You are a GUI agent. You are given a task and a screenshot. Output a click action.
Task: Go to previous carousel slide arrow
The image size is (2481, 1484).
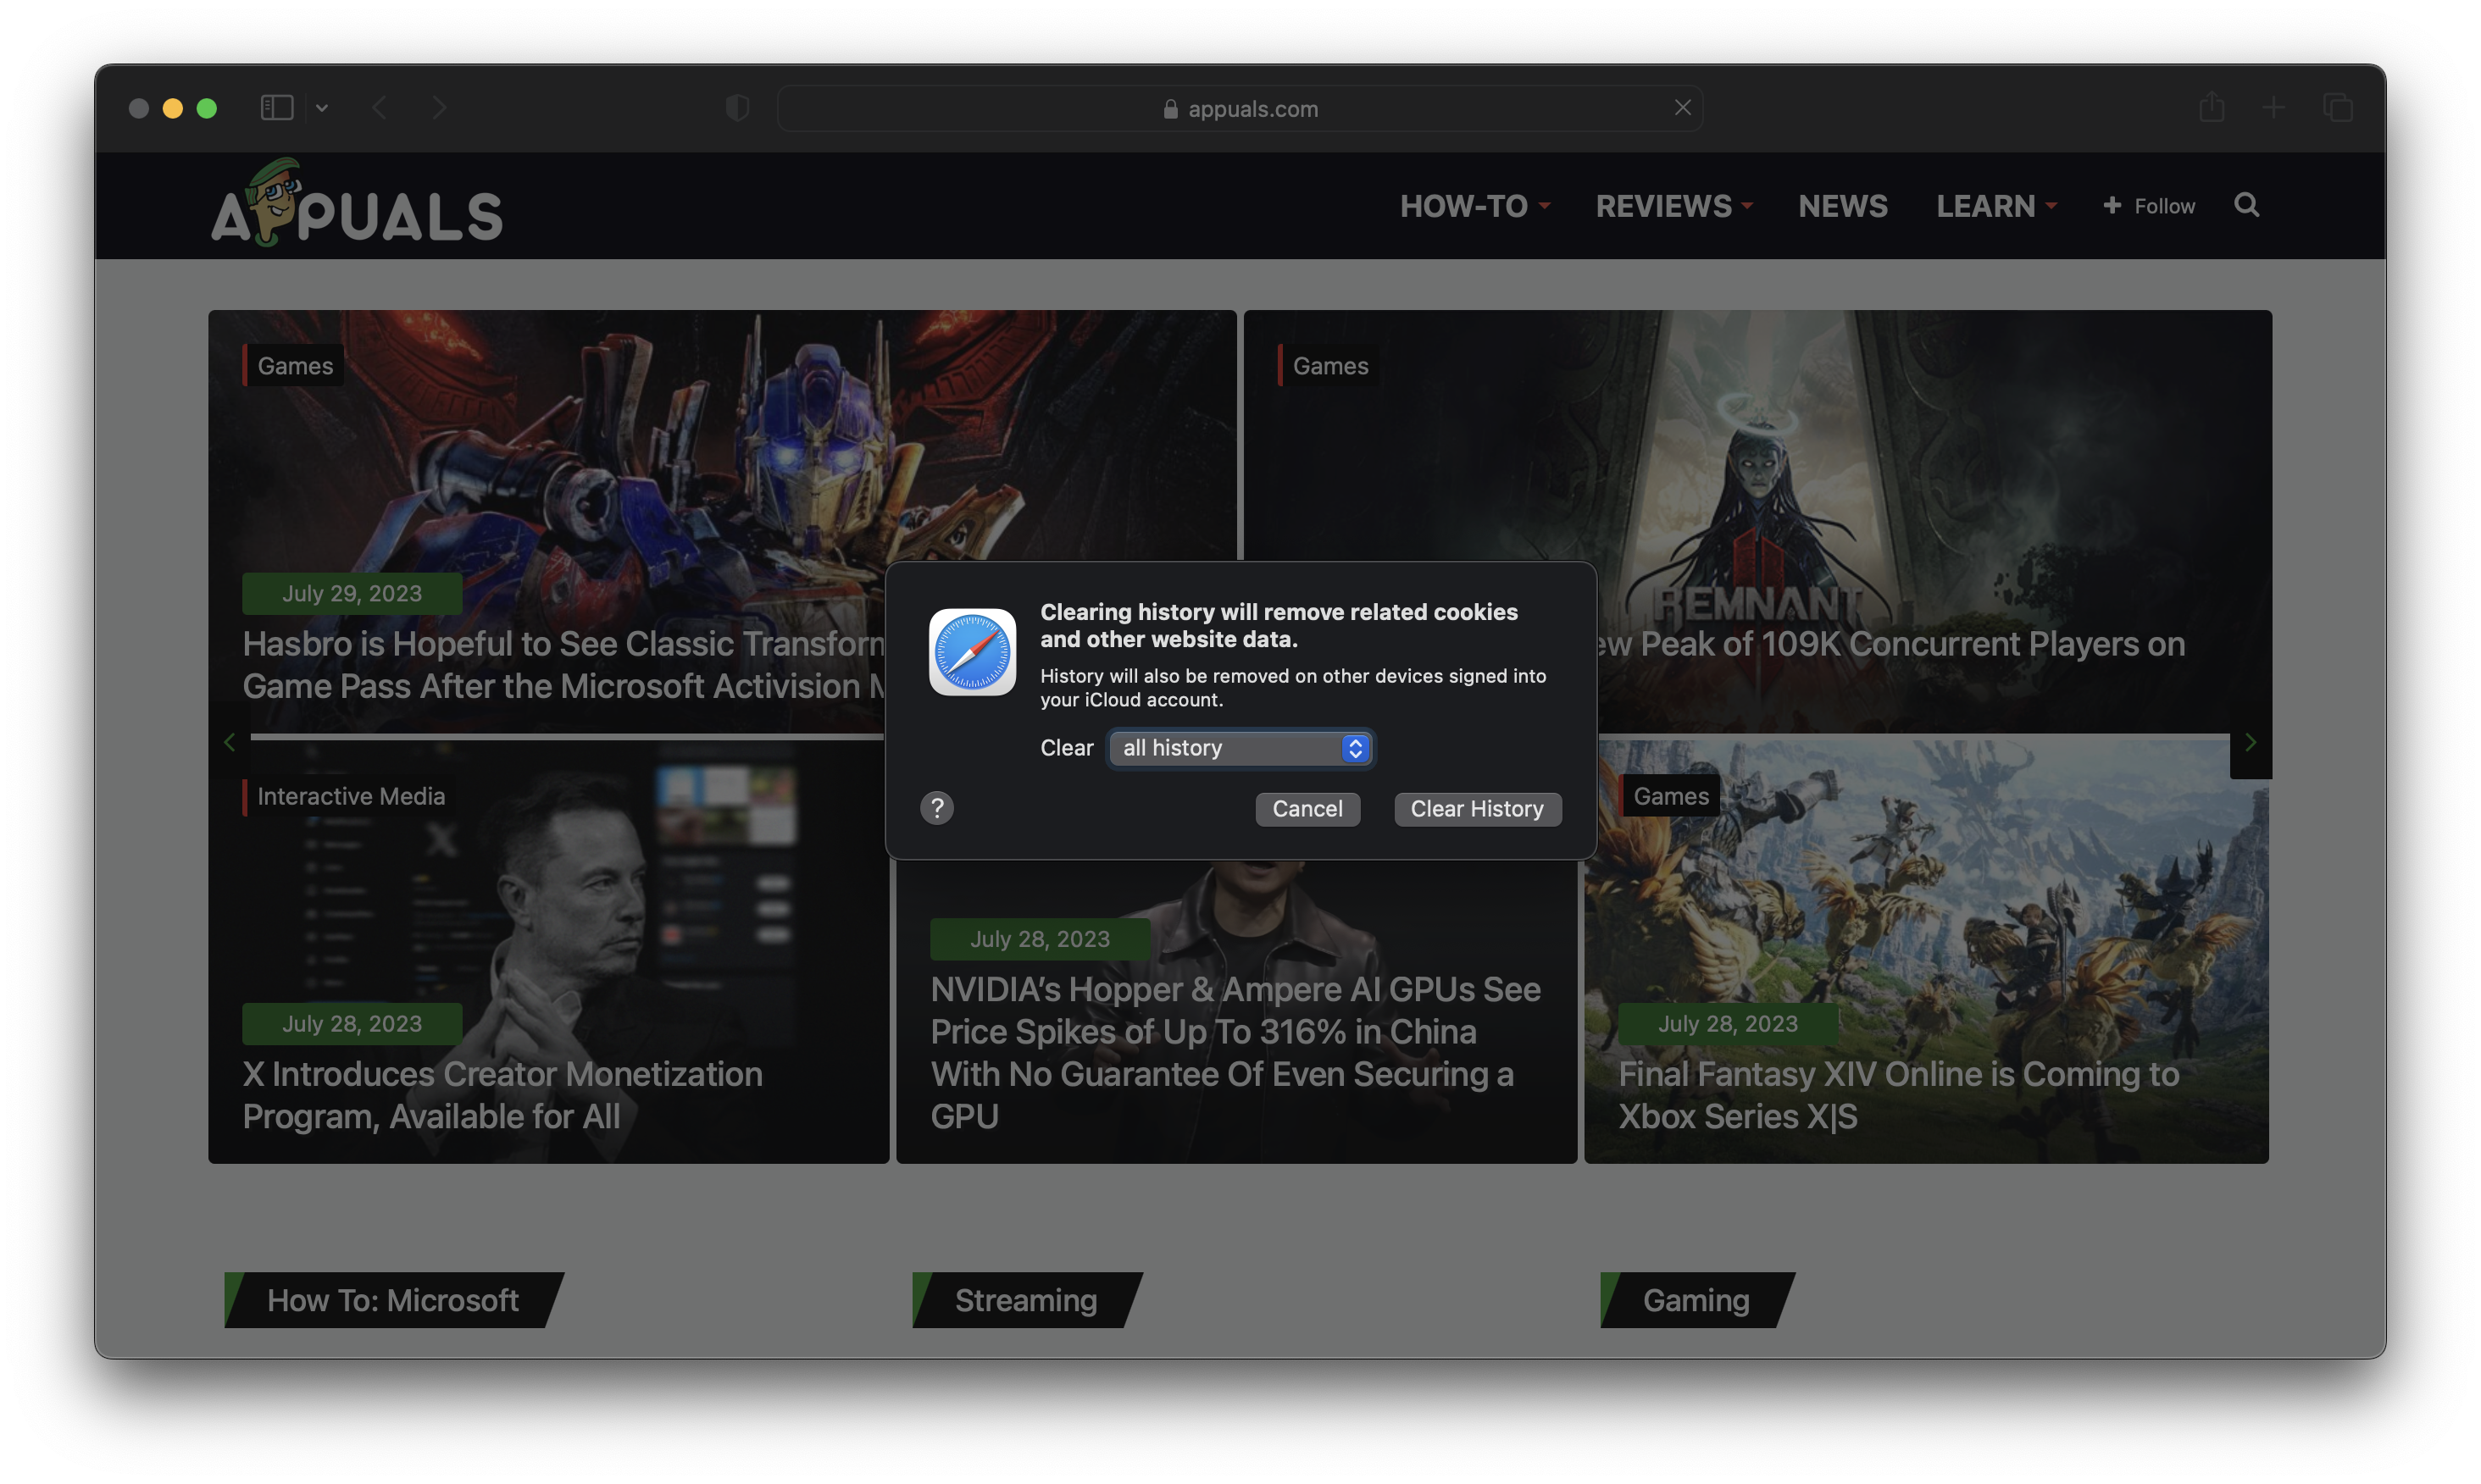pos(230,743)
